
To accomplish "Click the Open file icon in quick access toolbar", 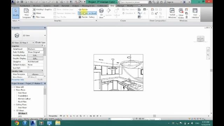I will click(x=18, y=2).
